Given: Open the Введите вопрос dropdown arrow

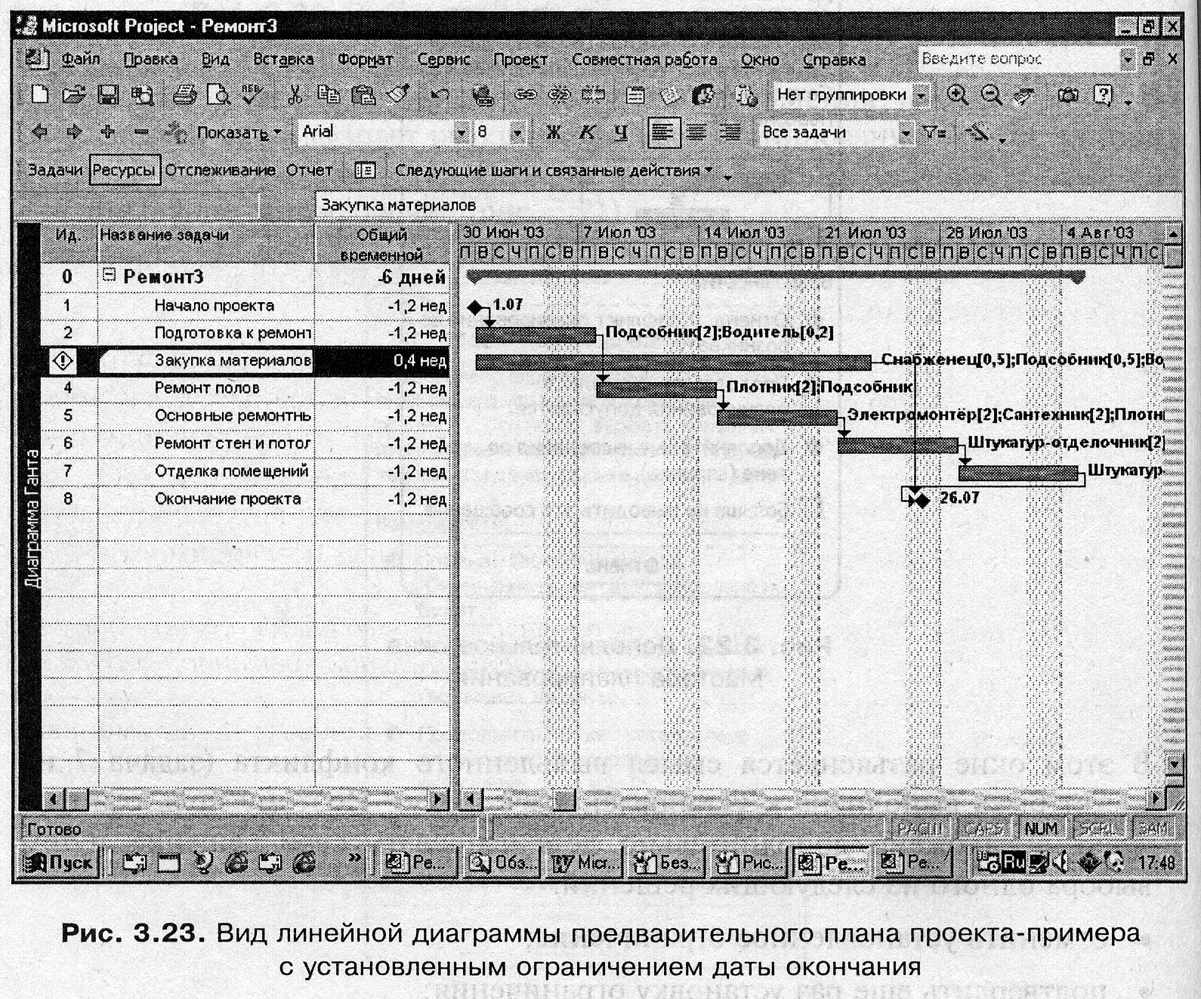Looking at the screenshot, I should coord(1127,59).
